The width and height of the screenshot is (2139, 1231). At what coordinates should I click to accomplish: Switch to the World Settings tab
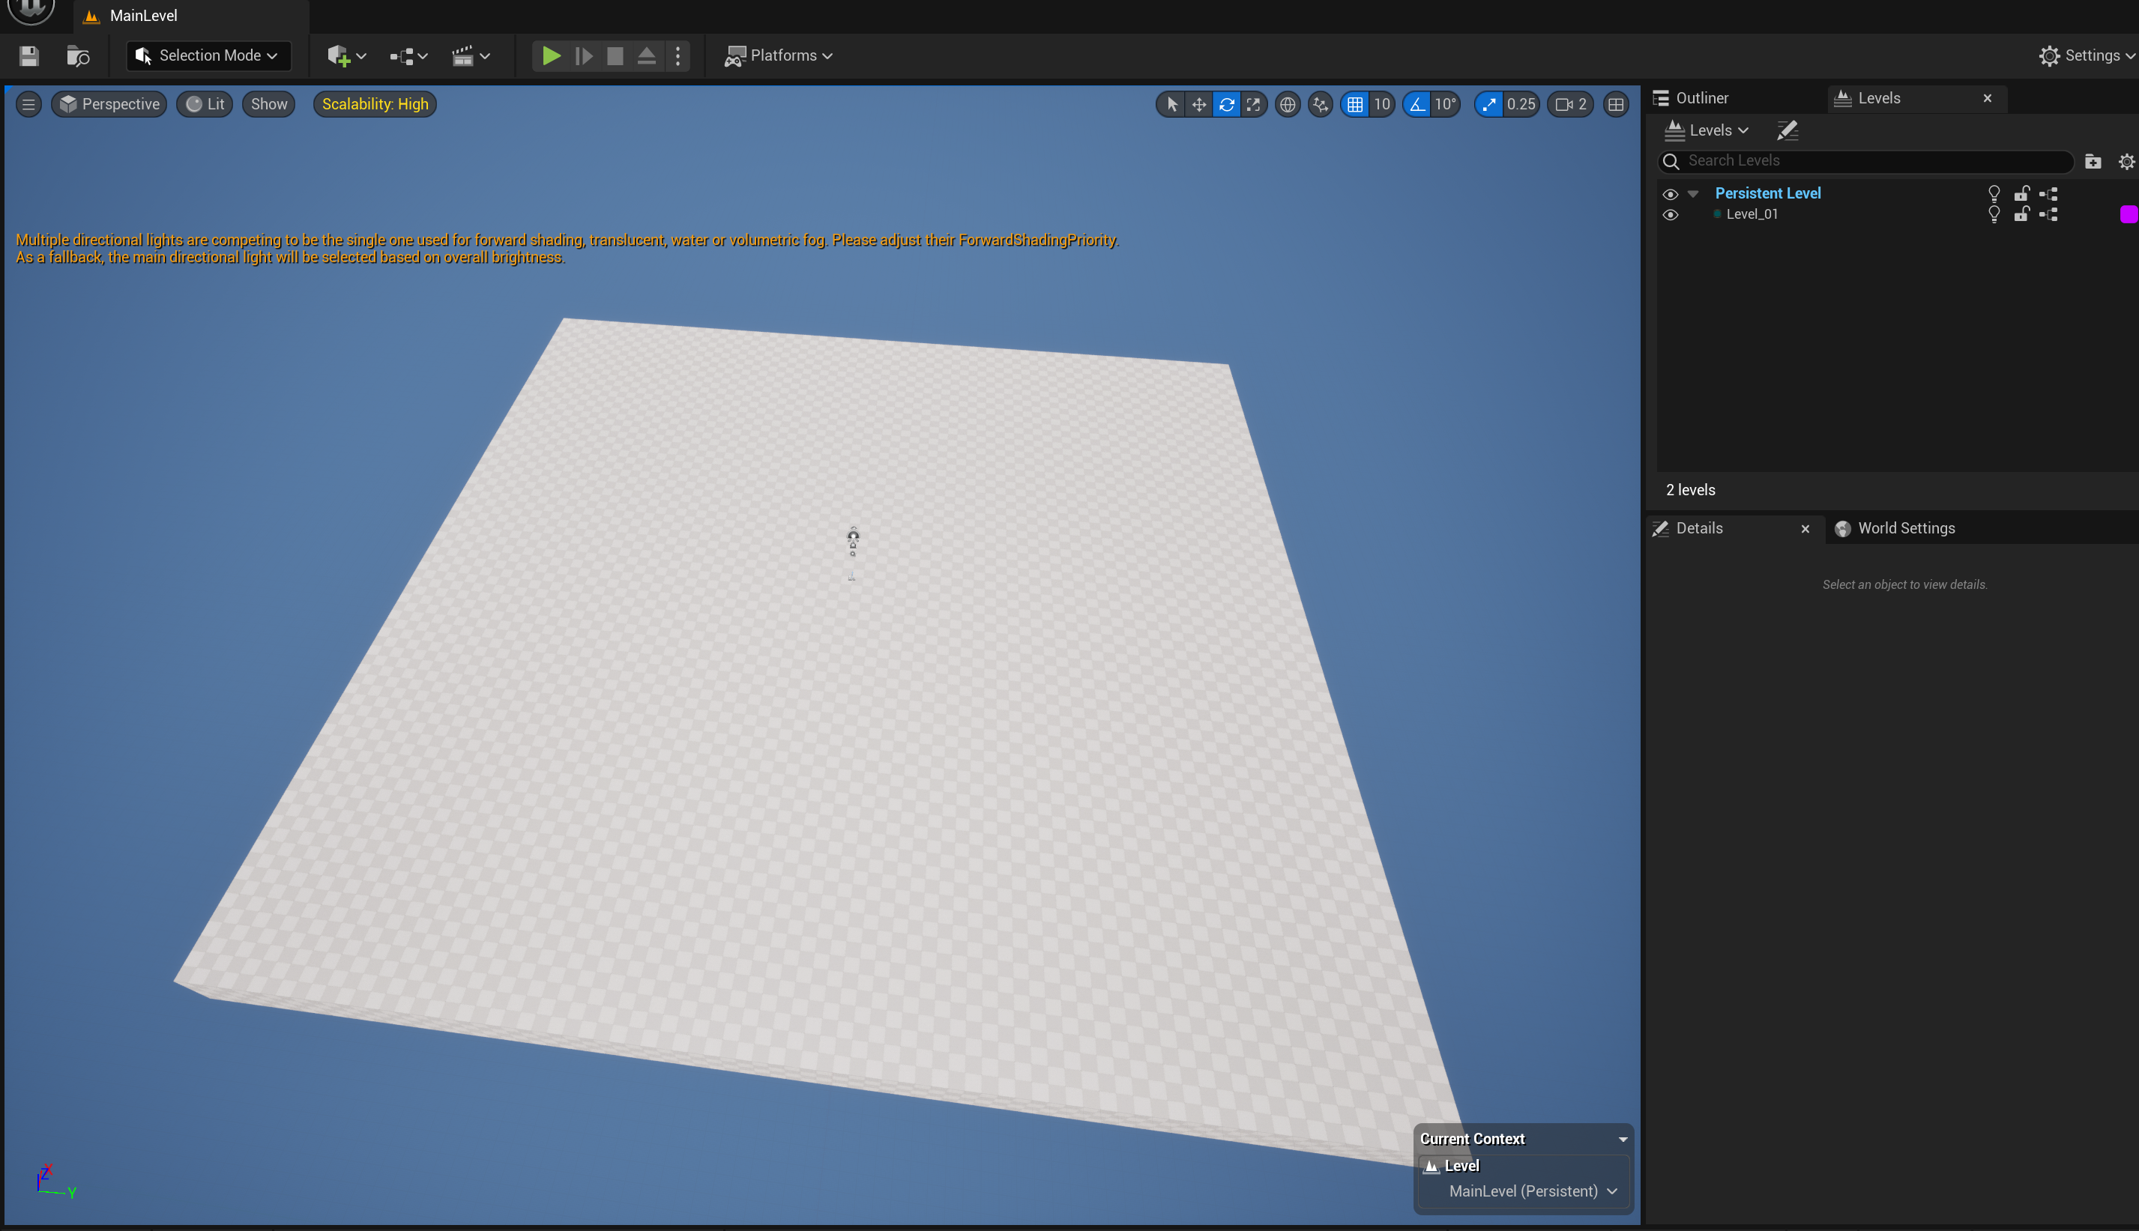[1905, 528]
